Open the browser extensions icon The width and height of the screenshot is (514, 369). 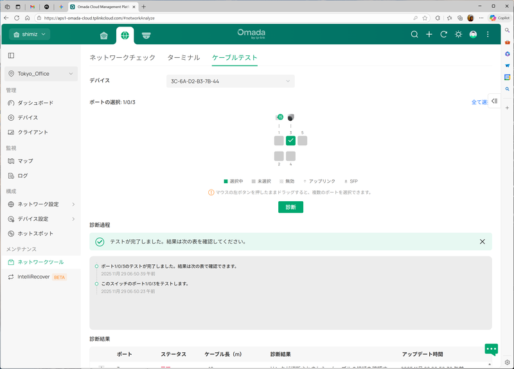click(438, 18)
